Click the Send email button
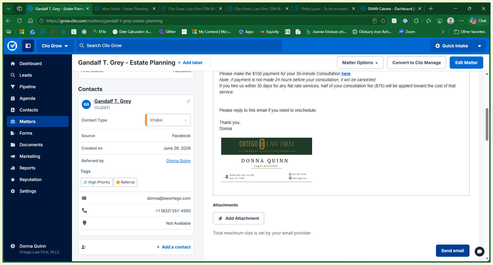 452,251
